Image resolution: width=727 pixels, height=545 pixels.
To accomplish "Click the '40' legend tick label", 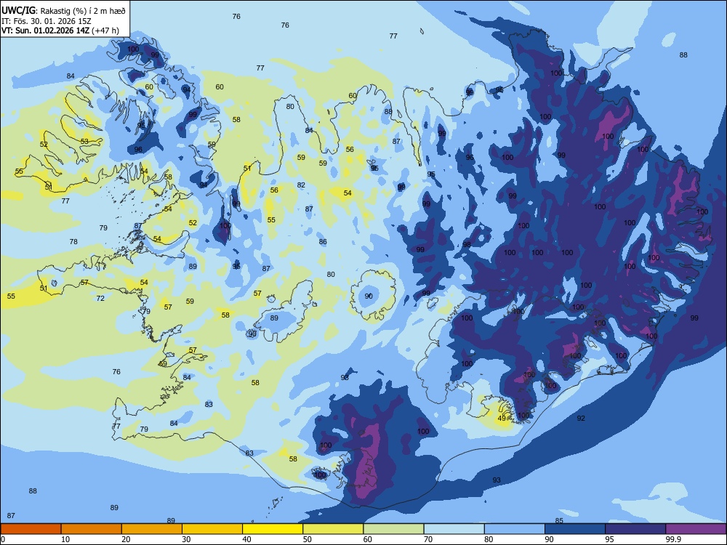I will tap(246, 539).
